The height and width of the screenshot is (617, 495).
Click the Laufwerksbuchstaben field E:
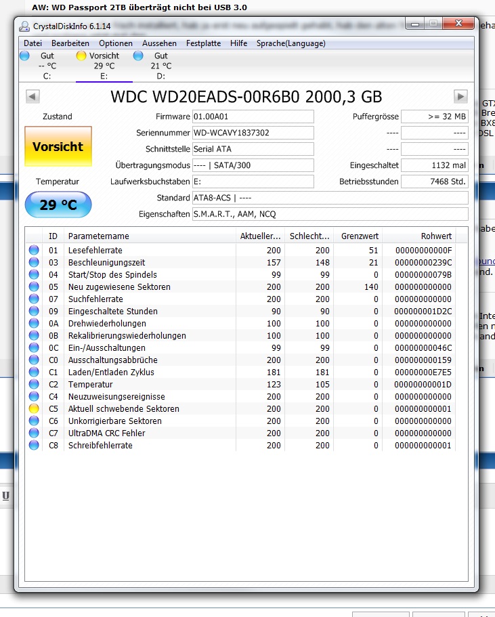pyautogui.click(x=253, y=182)
